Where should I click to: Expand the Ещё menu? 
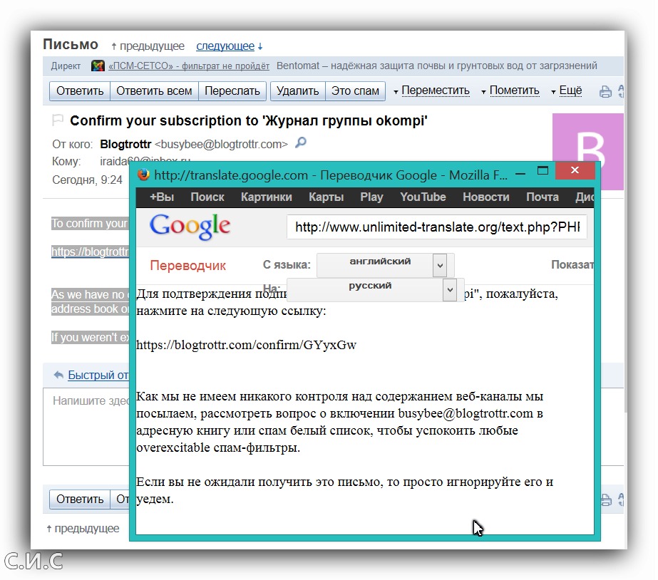point(570,90)
